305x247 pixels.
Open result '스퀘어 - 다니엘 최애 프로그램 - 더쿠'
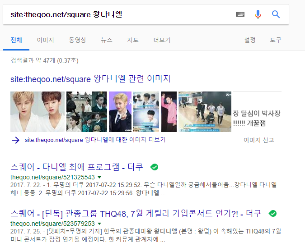coord(77,167)
